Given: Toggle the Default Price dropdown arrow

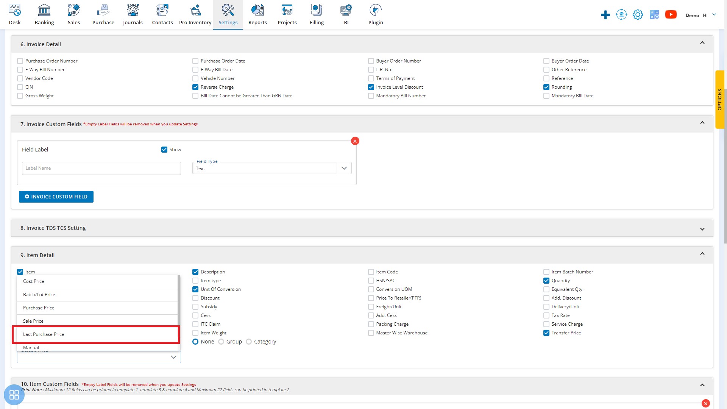Looking at the screenshot, I should click(x=173, y=357).
